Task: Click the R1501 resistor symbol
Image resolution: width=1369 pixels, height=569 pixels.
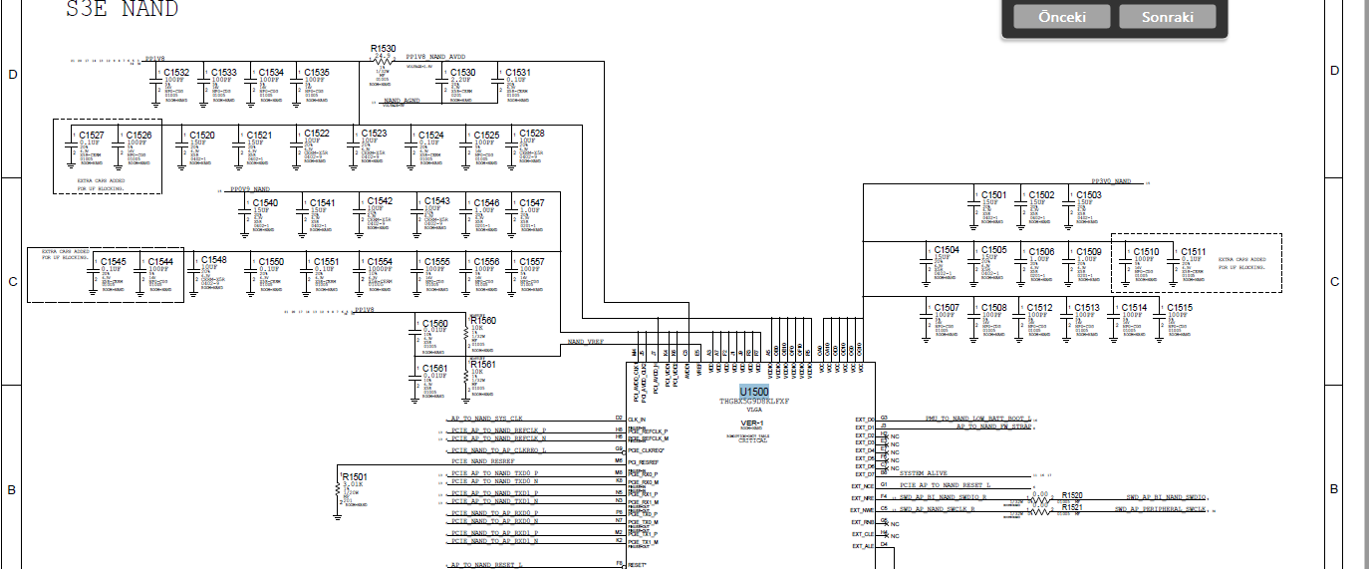Action: (x=340, y=490)
